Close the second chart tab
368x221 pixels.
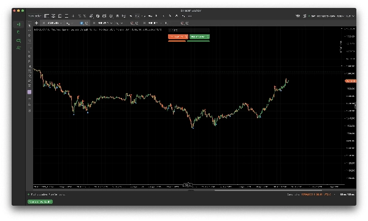[94, 23]
